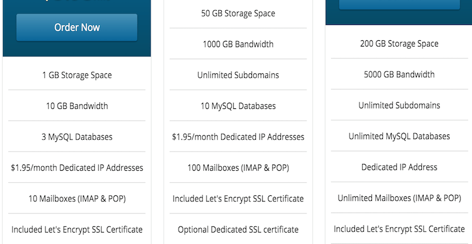
Task: Select the '10 Mailboxes (IMAP & POP)' text
Action: click(x=77, y=199)
